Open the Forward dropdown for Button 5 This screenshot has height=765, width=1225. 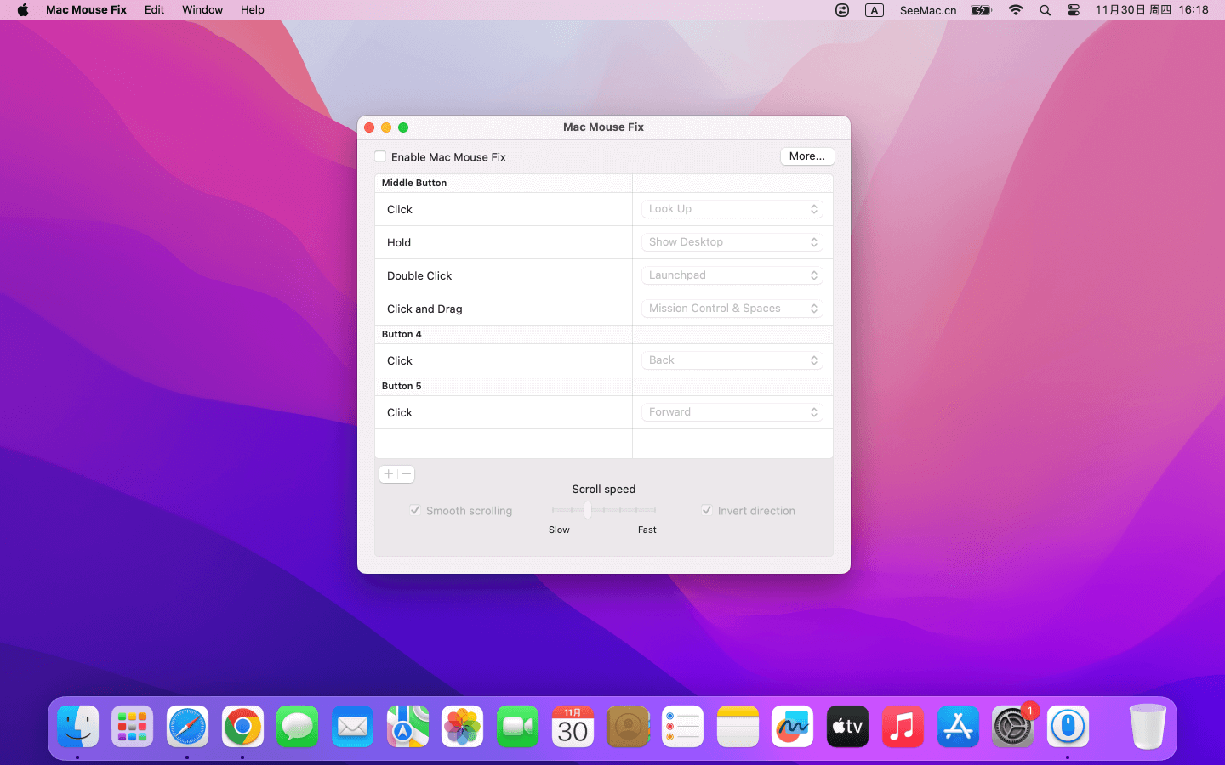732,412
